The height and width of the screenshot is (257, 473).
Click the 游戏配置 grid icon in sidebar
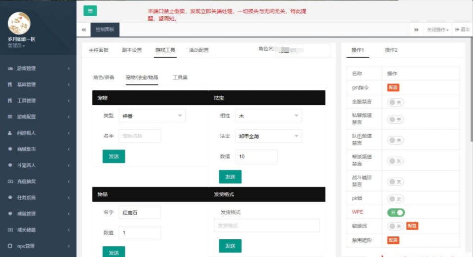[10, 117]
